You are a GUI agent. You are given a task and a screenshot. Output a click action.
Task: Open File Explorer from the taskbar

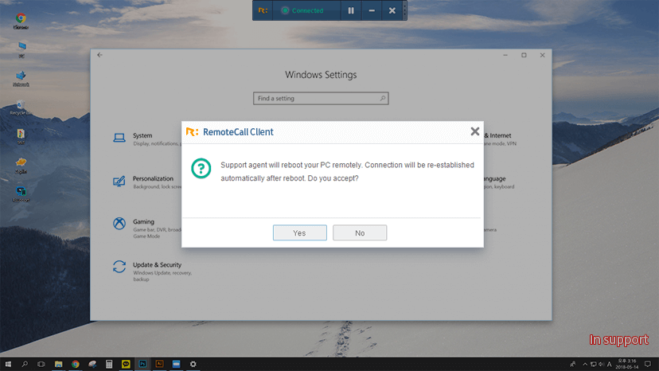(58, 364)
